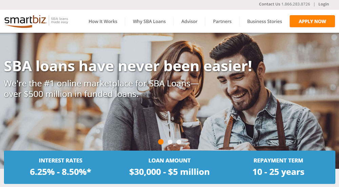Select the Advisor menu item

[189, 21]
